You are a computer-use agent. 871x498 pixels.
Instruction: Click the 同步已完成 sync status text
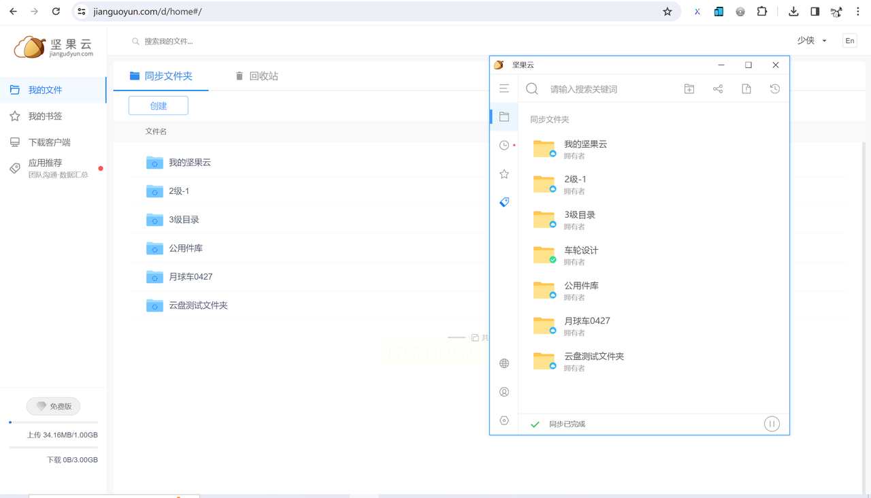(x=567, y=424)
